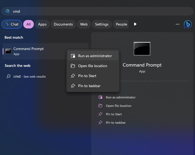Click the search magnifier icon in search bar
Screen dimensions: 195x155
click(8, 11)
